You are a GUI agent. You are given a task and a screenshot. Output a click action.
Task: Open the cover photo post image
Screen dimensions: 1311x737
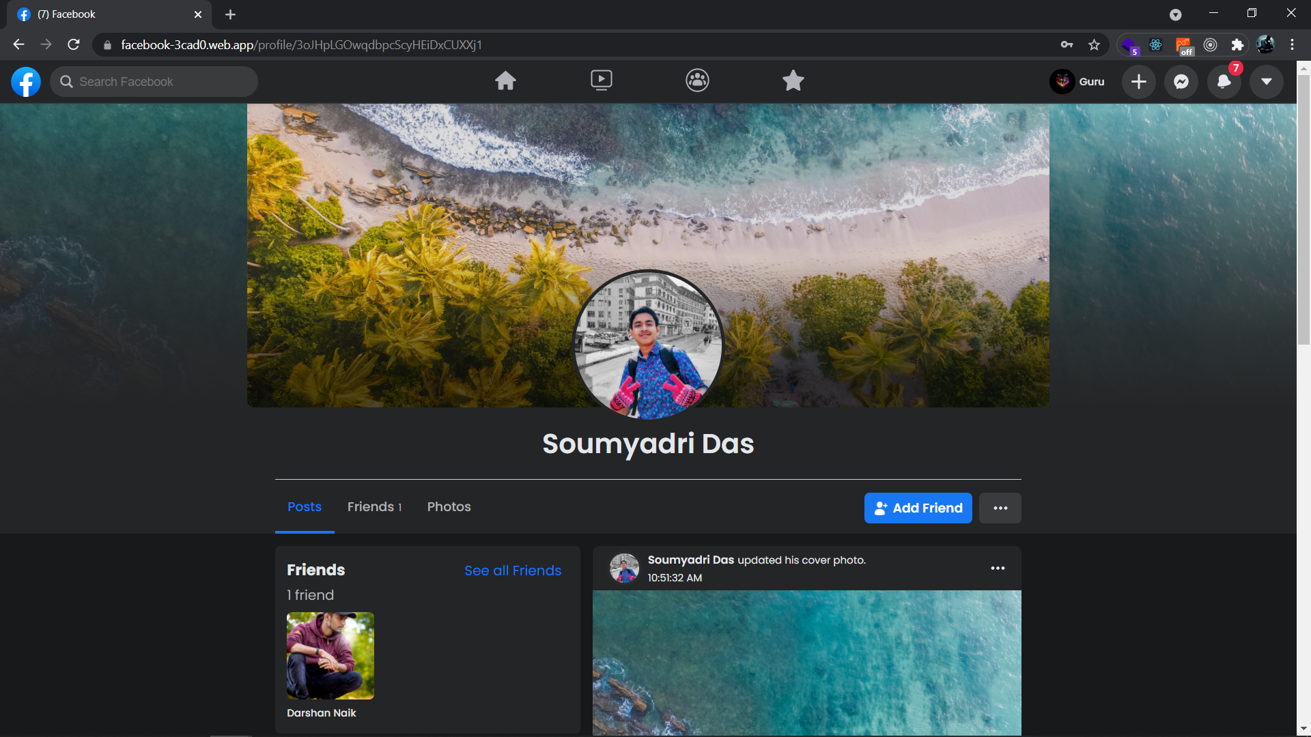pyautogui.click(x=807, y=663)
